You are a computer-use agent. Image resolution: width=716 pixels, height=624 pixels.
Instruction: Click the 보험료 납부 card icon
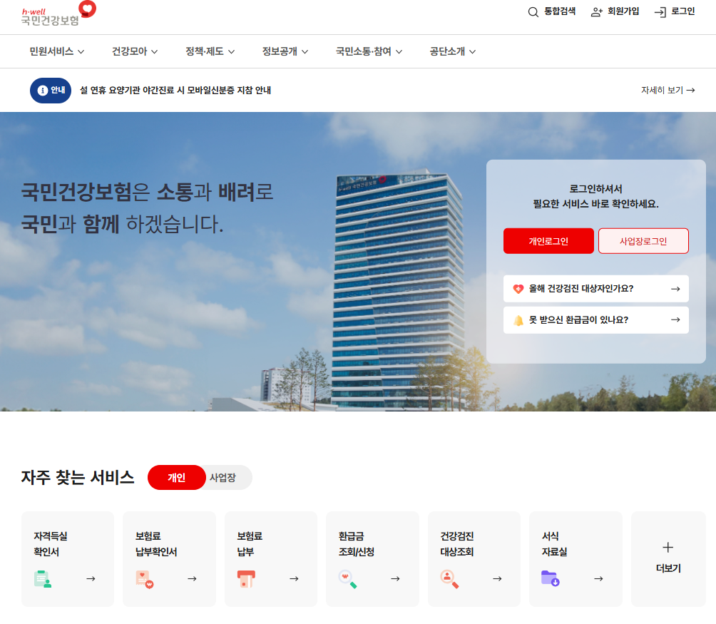pos(246,578)
